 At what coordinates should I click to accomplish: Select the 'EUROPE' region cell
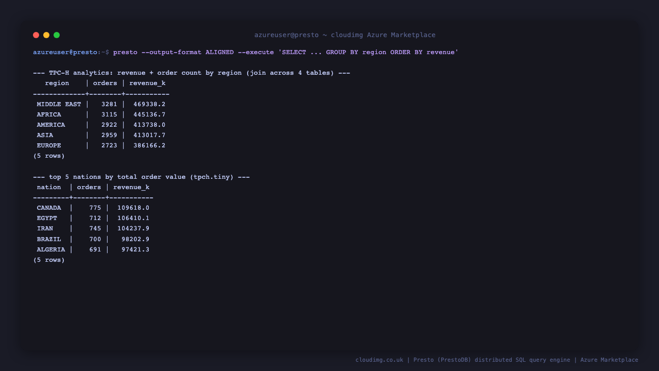[x=49, y=145]
